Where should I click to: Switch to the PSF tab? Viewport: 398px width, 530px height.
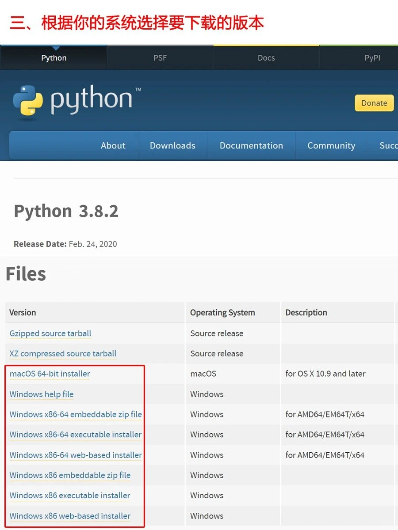click(x=160, y=57)
